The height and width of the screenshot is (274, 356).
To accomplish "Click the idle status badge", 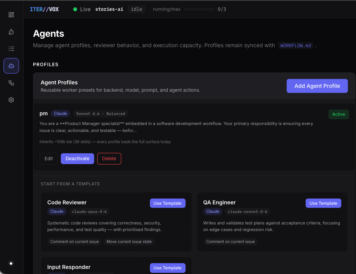I will pos(136,9).
